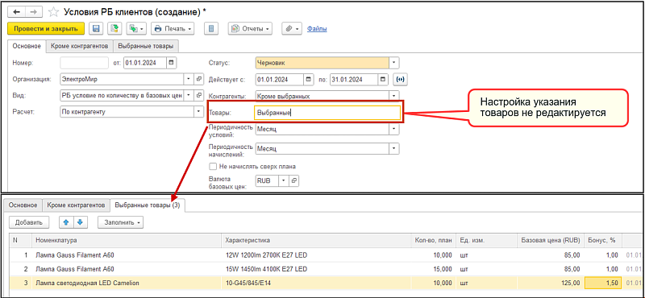Go back with the left arrow button
Viewport: 645px width, 298px height.
(16, 12)
